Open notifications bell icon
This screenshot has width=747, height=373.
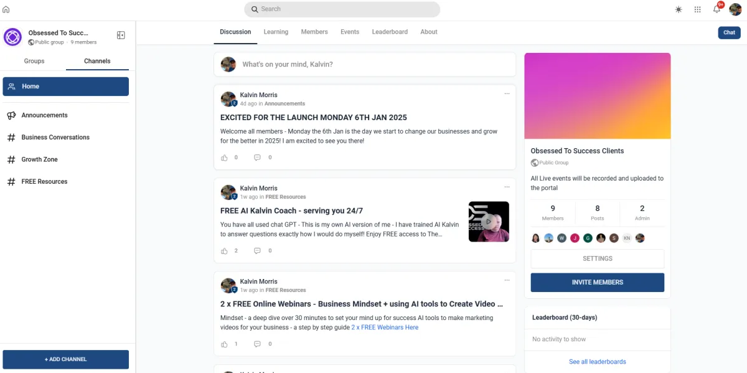(716, 9)
